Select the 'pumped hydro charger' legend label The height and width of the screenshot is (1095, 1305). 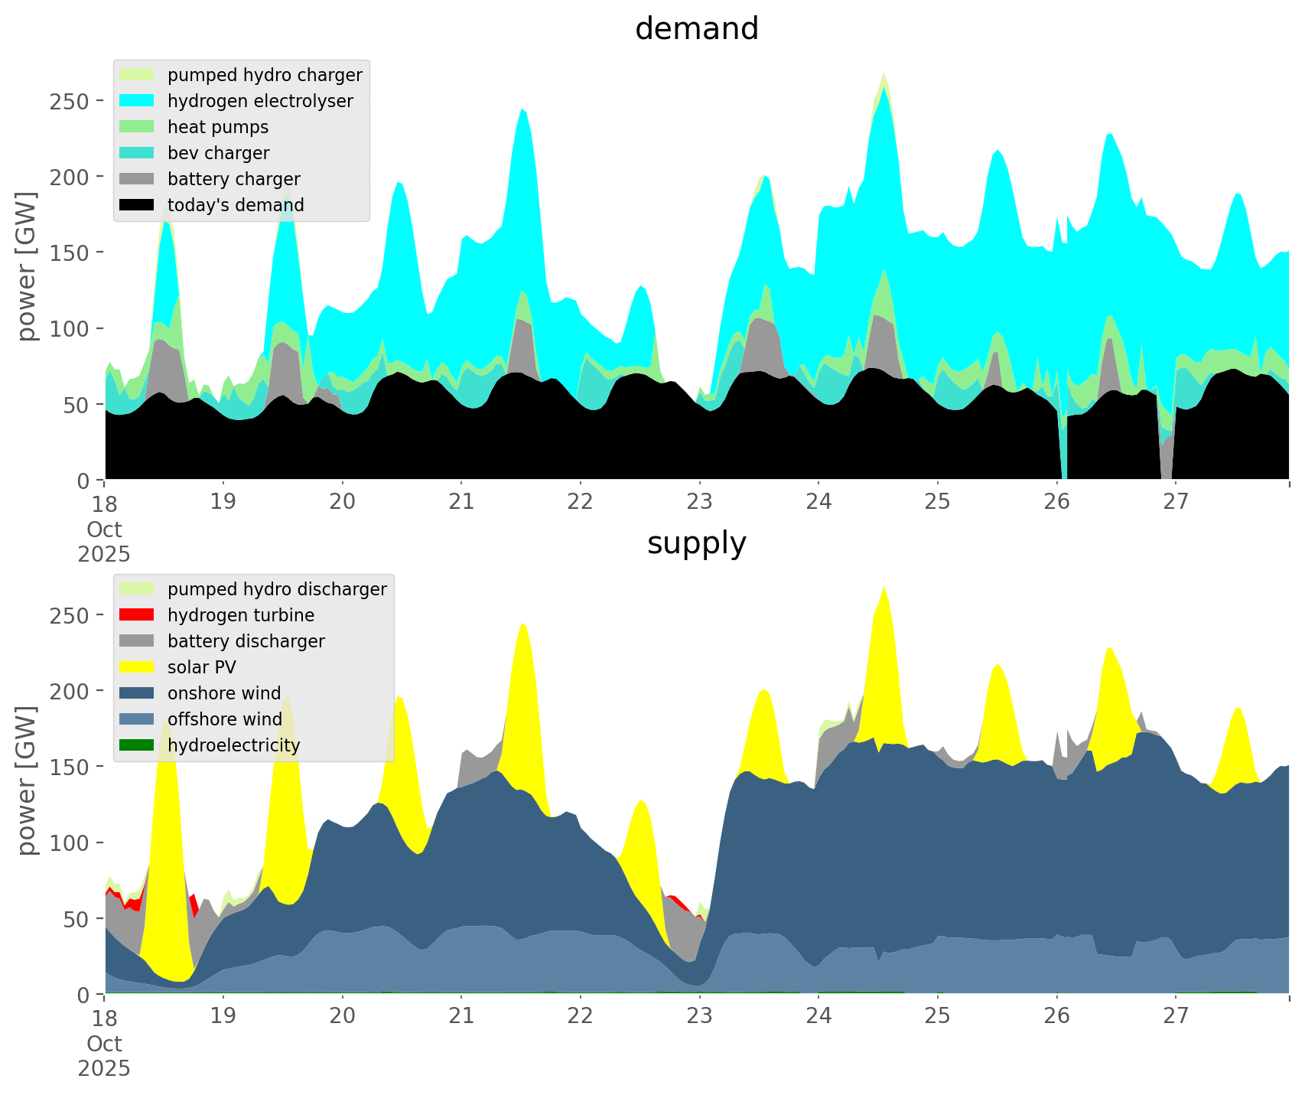tap(265, 75)
